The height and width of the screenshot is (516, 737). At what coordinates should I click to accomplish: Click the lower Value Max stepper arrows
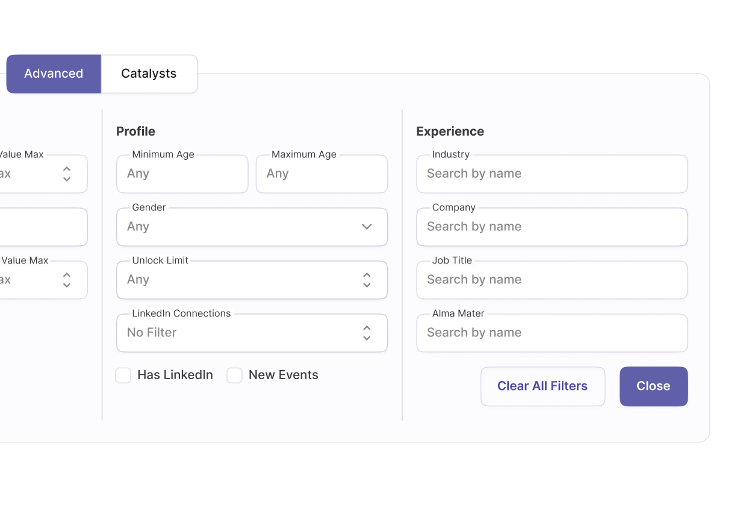(67, 280)
